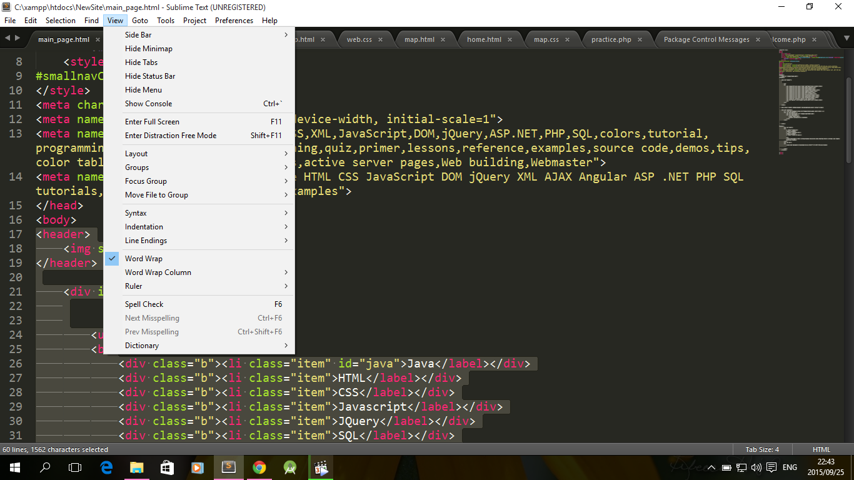The image size is (854, 480).
Task: Select Hide Tabs option
Action: click(199, 62)
